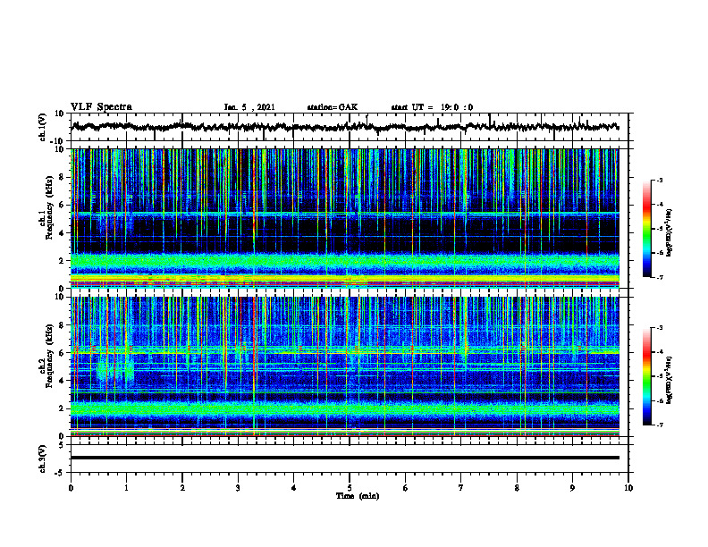Click the "ch.1(V)" waveform axis label
Viewport: 708px width, 547px height.
42,127
